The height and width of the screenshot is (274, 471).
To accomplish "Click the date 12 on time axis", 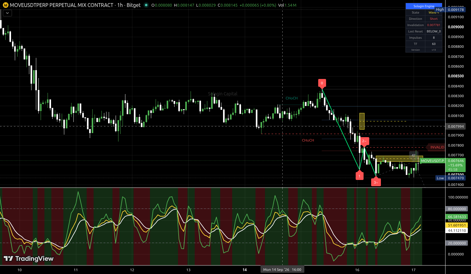I will click(132, 270).
